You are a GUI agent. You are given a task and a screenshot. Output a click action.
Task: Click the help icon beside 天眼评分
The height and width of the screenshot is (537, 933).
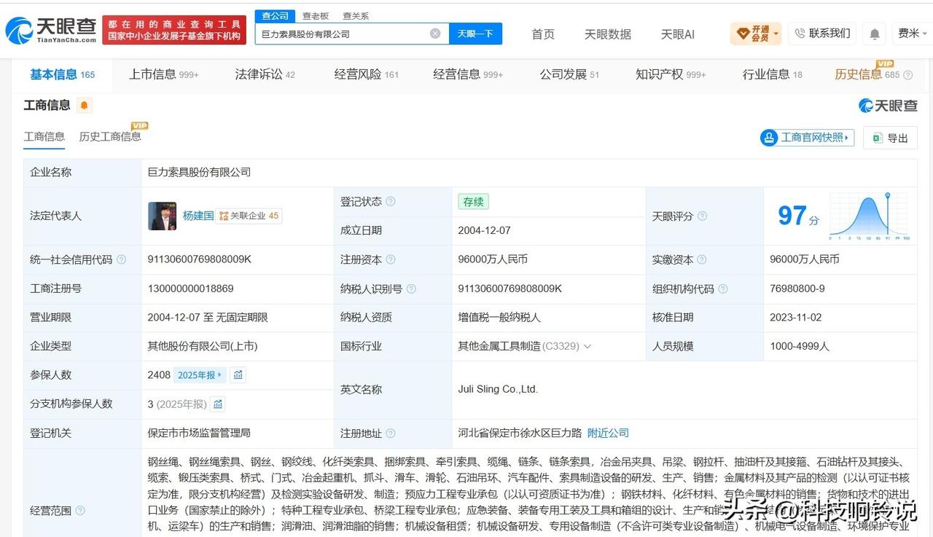702,216
